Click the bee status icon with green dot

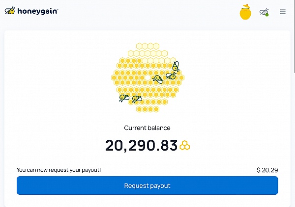[x=264, y=12]
